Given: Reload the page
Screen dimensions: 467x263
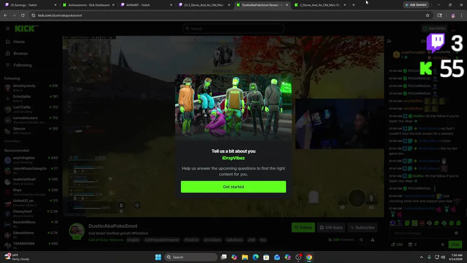Looking at the screenshot, I should coord(23,15).
